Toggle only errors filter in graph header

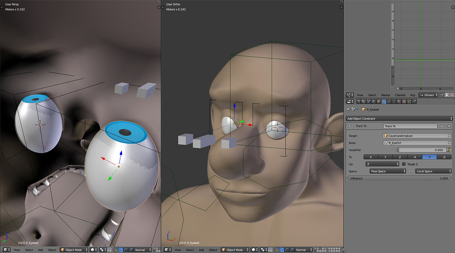452,95
